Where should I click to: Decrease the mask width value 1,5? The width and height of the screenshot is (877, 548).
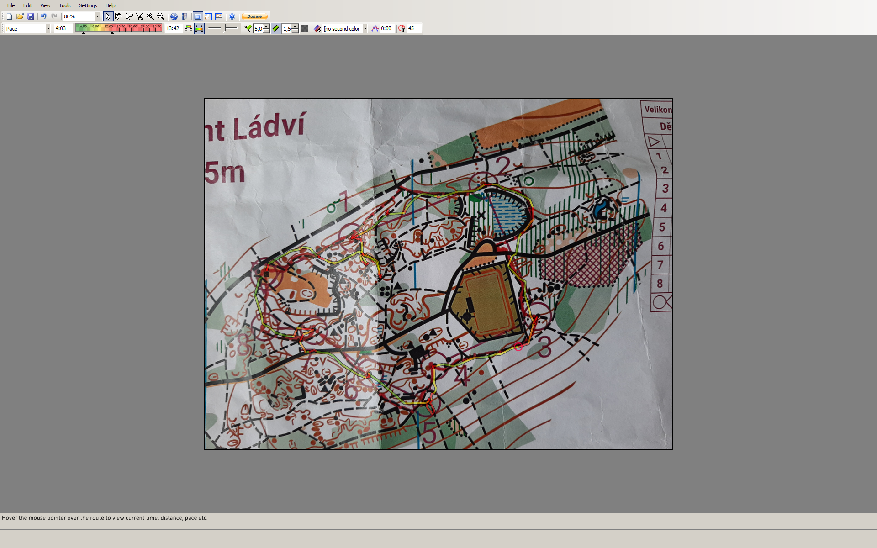coord(295,31)
